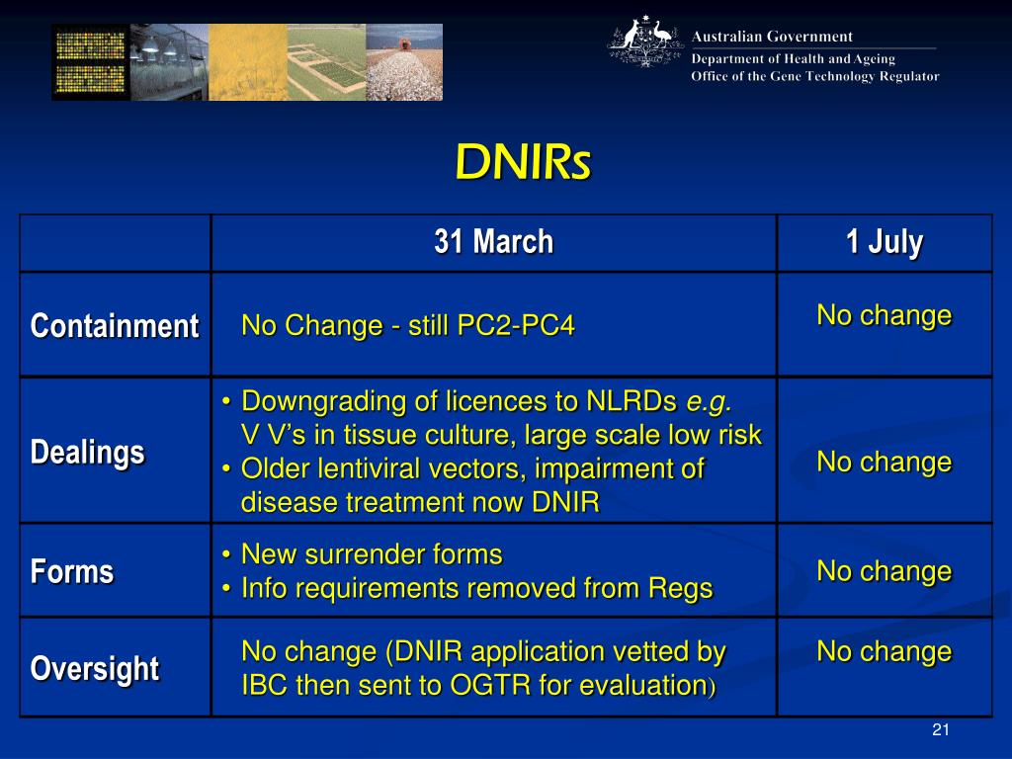The height and width of the screenshot is (759, 1012).
Task: Click the '1 July' column header
Action: coord(885,242)
